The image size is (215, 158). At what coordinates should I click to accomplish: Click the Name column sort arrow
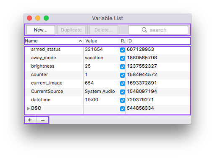[80, 41]
